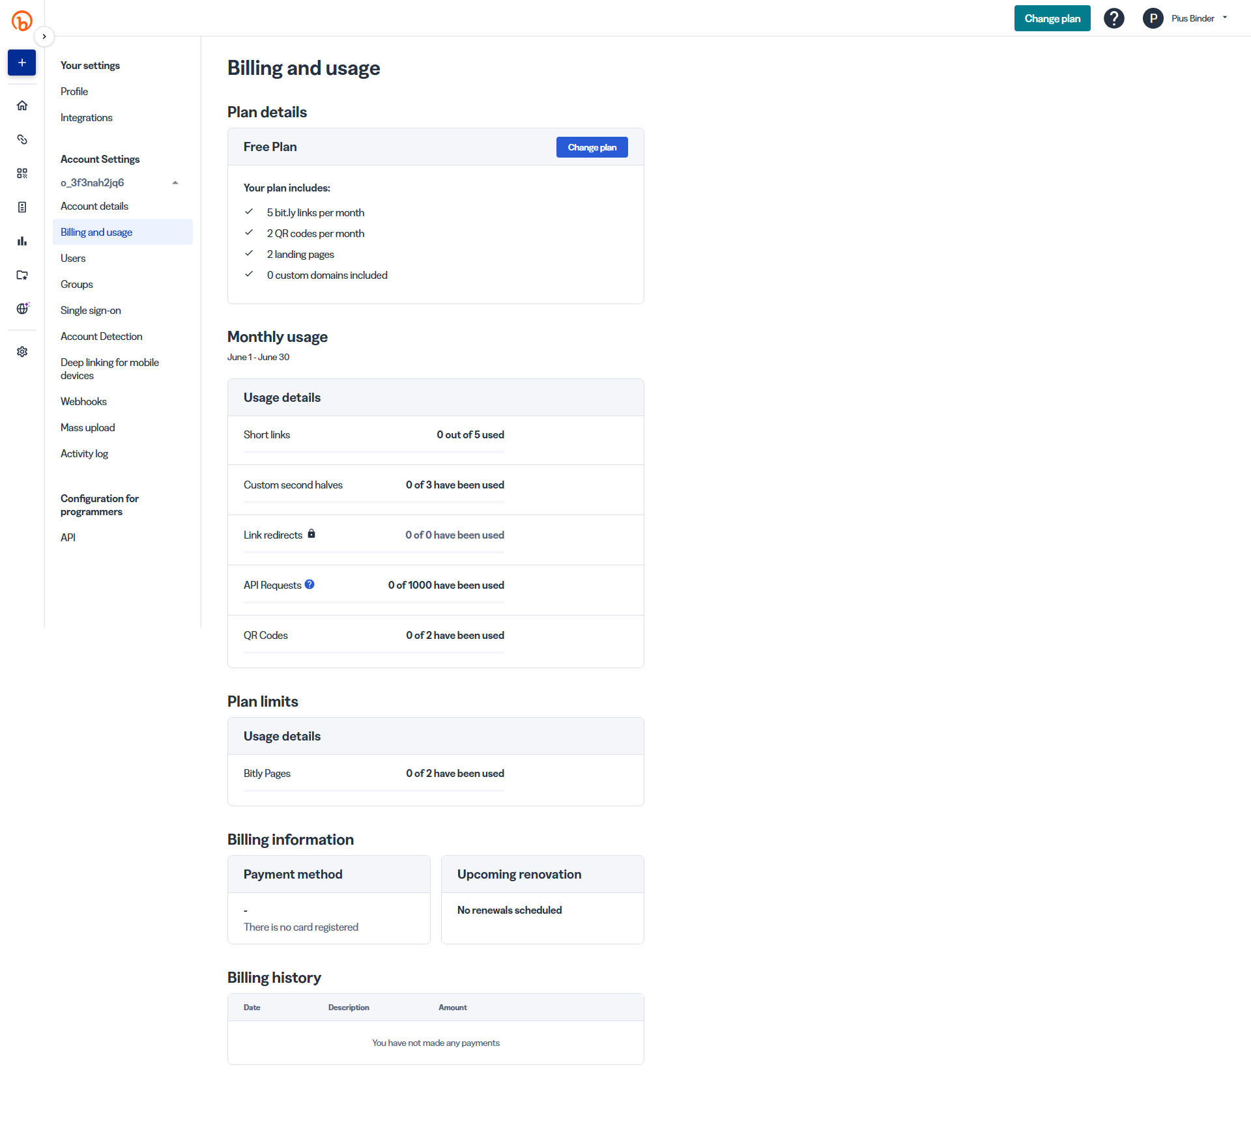Click the teal Change plan header button
The height and width of the screenshot is (1143, 1251).
[x=1052, y=18]
